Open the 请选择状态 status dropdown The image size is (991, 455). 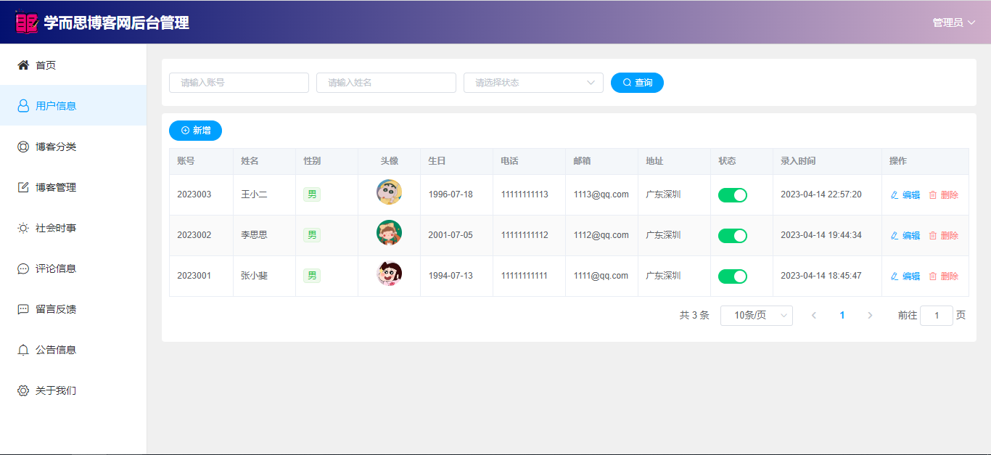point(533,83)
